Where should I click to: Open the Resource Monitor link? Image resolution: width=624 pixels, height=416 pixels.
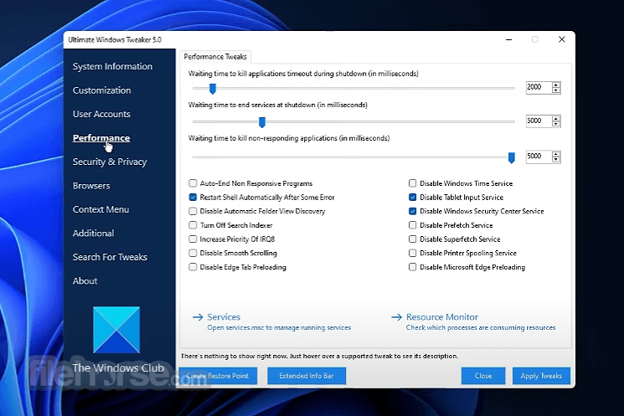point(442,317)
